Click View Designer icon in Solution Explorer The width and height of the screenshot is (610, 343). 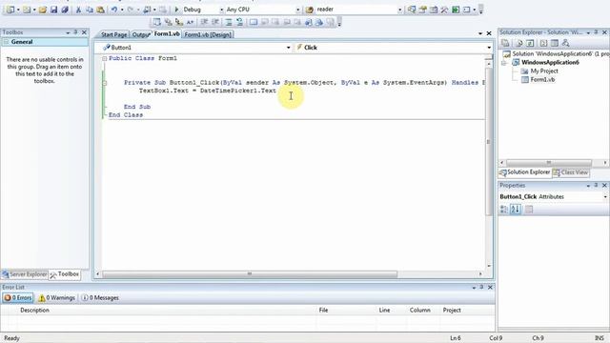(555, 43)
